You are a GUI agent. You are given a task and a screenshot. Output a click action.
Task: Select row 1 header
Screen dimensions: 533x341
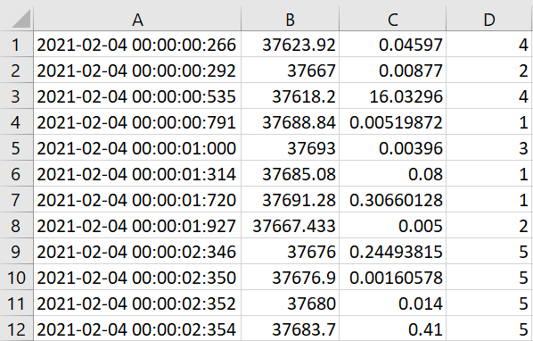17,45
